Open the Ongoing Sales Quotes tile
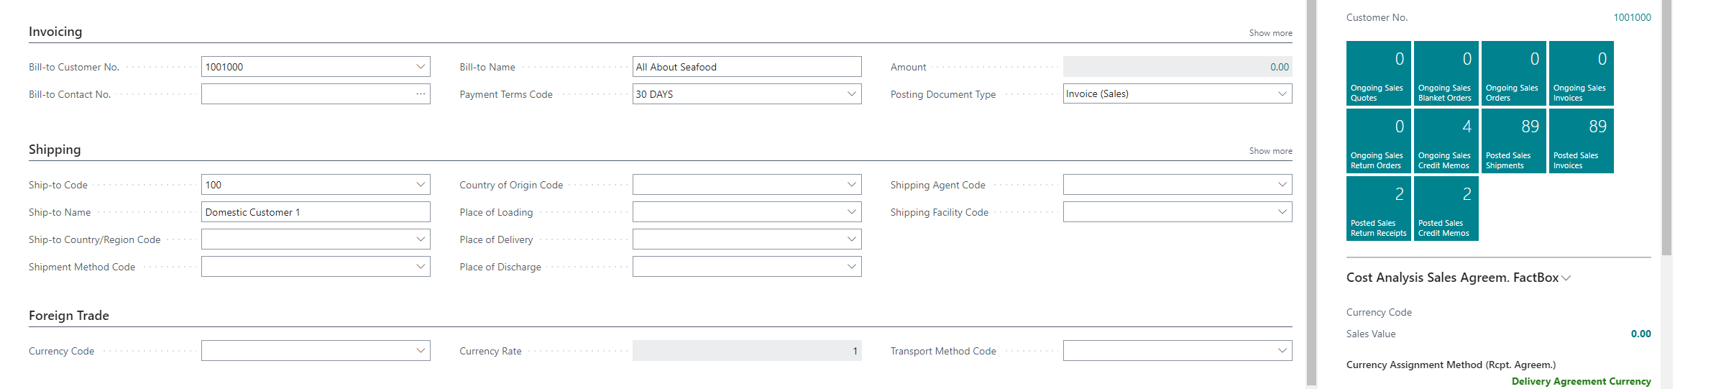 pos(1378,73)
